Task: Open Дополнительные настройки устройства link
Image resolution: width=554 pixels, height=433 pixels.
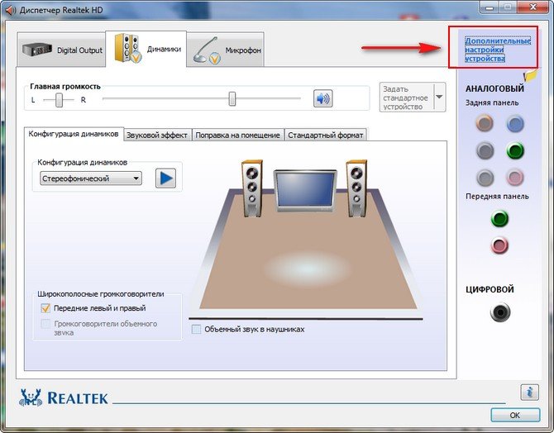Action: coord(498,50)
